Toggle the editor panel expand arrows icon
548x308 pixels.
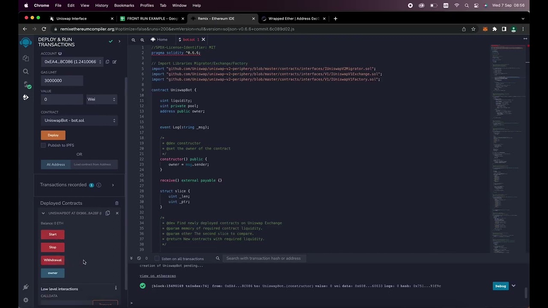pyautogui.click(x=525, y=39)
